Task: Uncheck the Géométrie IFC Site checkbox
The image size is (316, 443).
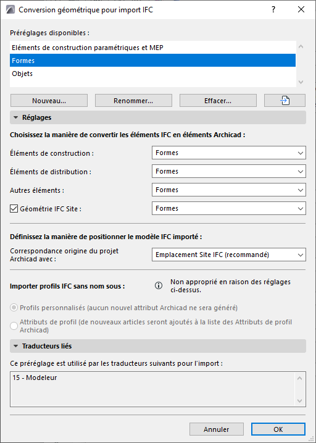Action: point(14,209)
